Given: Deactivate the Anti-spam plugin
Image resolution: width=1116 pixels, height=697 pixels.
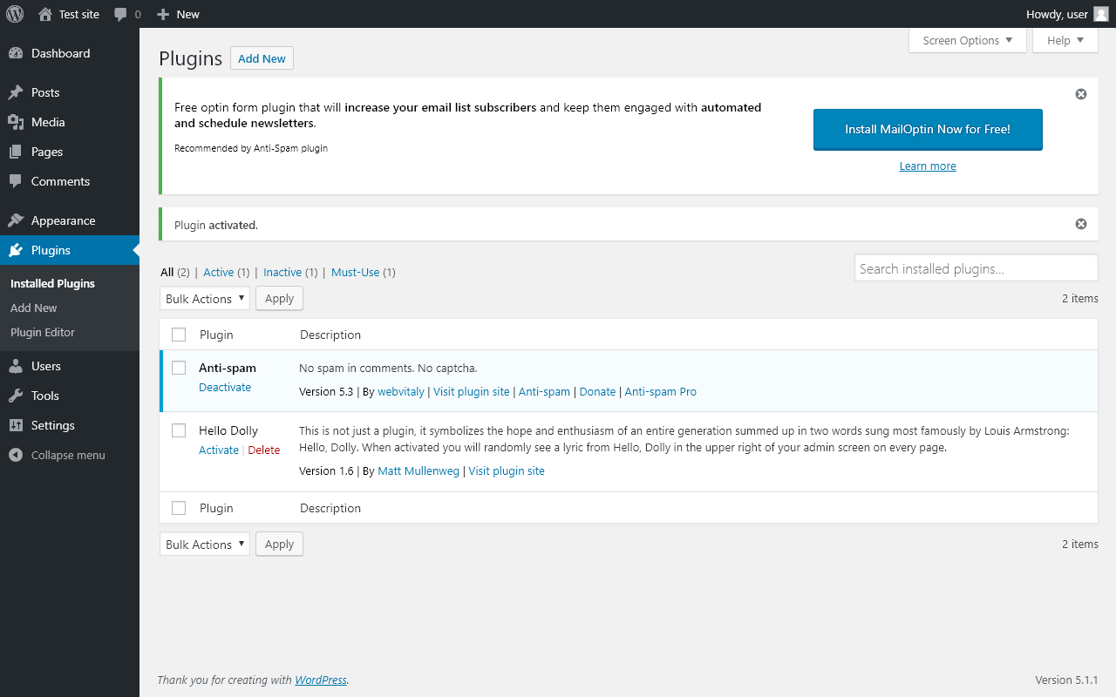Looking at the screenshot, I should click(225, 388).
